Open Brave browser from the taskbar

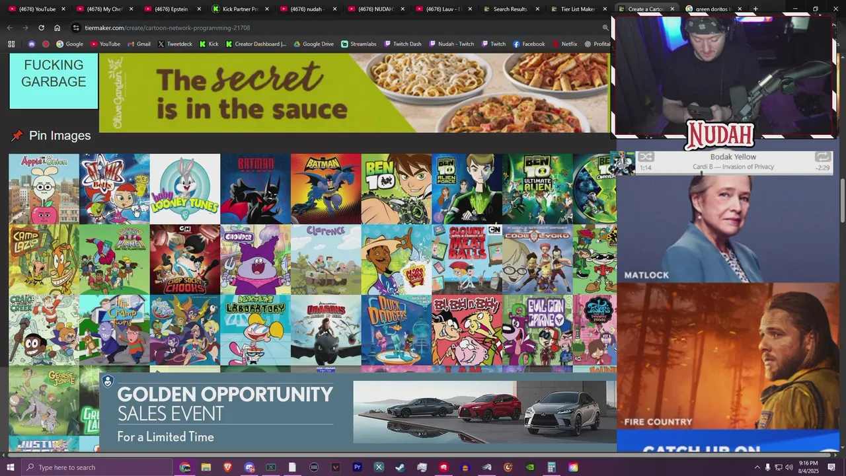pos(227,467)
